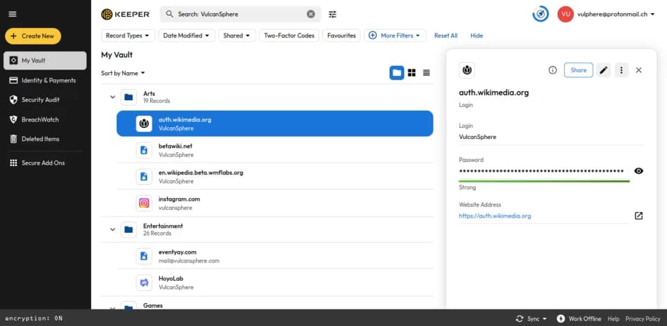
Task: Toggle the Favourites filter
Action: coord(341,35)
